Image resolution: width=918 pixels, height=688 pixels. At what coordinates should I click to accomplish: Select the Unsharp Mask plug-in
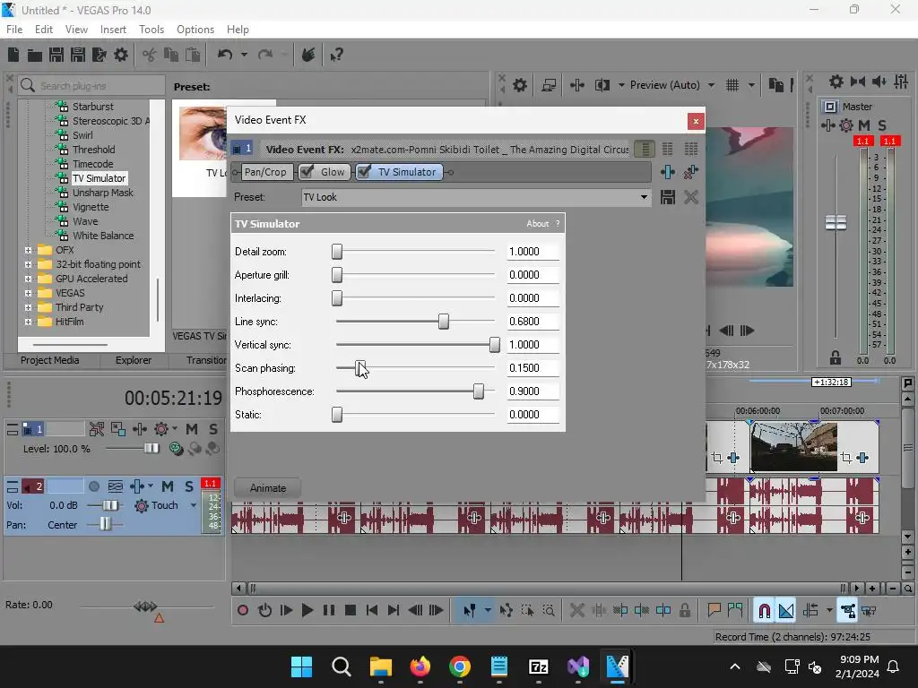click(102, 193)
